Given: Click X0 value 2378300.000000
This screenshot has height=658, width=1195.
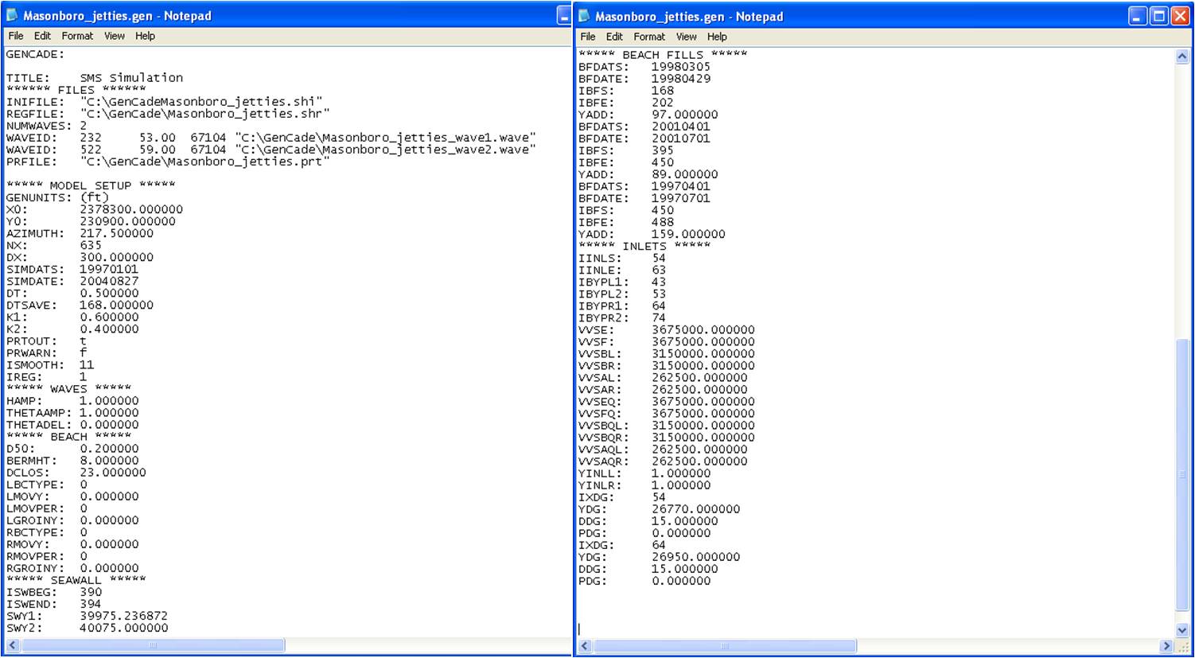Looking at the screenshot, I should [x=131, y=209].
